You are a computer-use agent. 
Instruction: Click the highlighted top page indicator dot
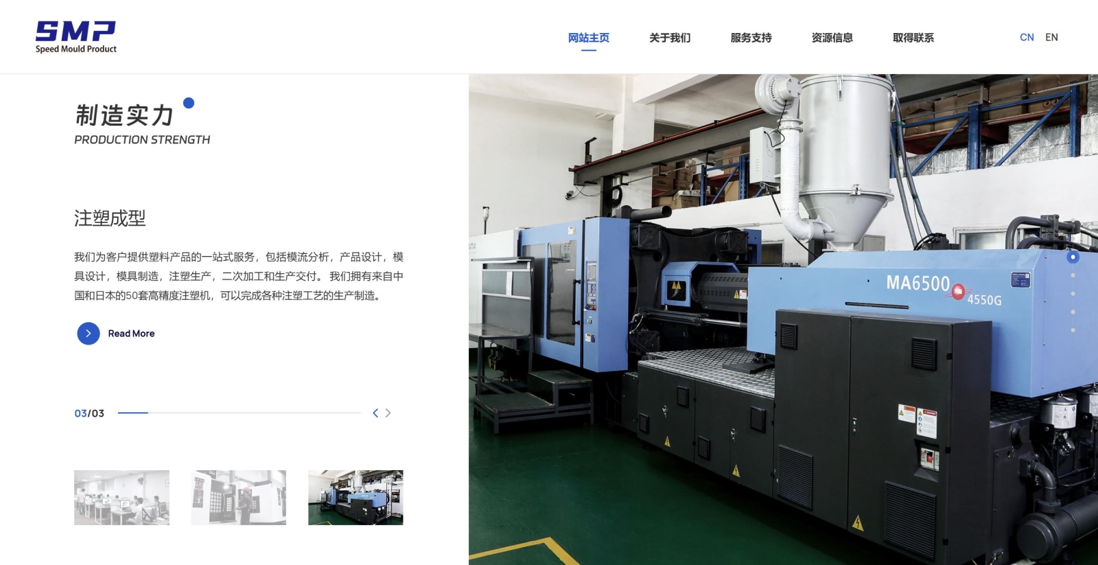tap(1073, 257)
